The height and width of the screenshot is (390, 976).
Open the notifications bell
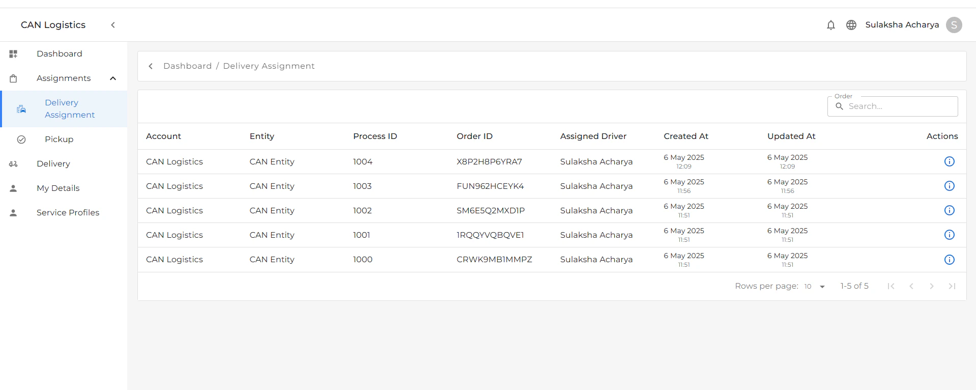click(x=831, y=25)
